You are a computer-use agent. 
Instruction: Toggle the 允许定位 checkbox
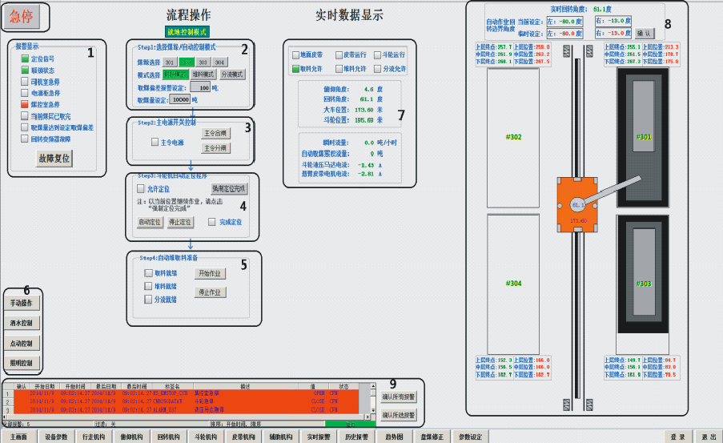(x=141, y=189)
